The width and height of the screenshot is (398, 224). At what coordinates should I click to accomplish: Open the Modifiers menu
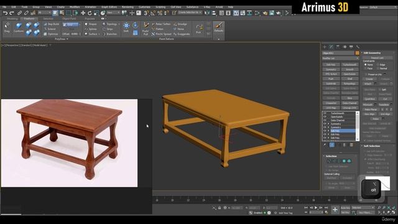tap(75, 7)
